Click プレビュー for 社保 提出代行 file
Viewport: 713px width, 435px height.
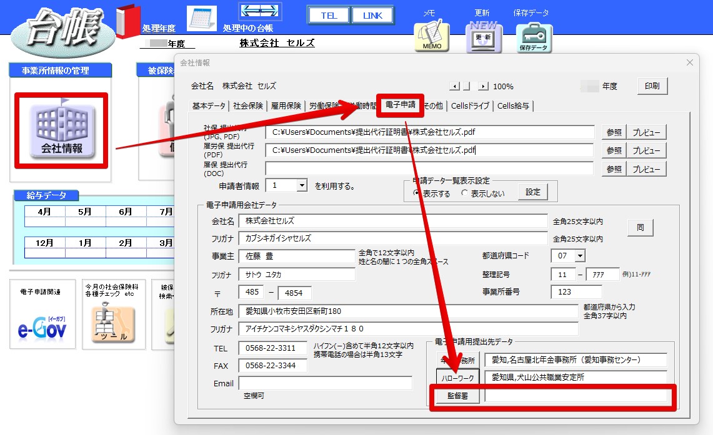click(x=646, y=132)
